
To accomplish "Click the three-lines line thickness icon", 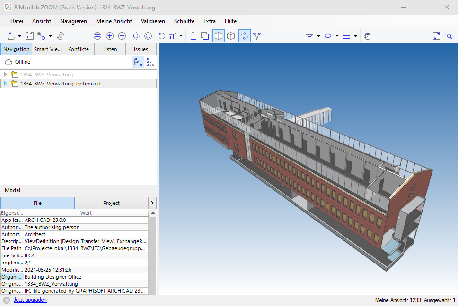I will (x=346, y=36).
